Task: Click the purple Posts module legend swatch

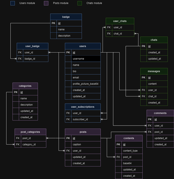Action: [x=46, y=3]
